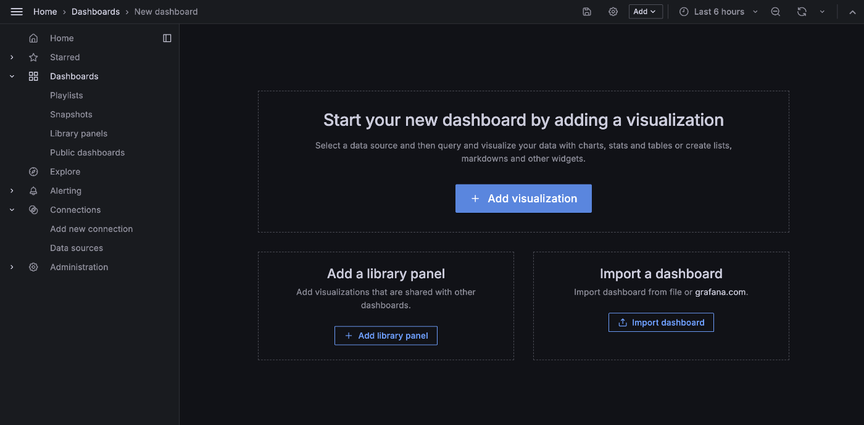Open Alerting in the sidebar
Viewport: 864px width, 425px height.
[x=65, y=191]
